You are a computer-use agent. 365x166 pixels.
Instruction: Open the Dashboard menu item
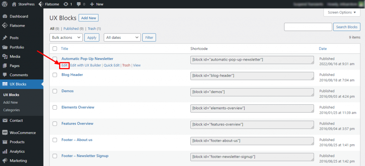[22, 16]
